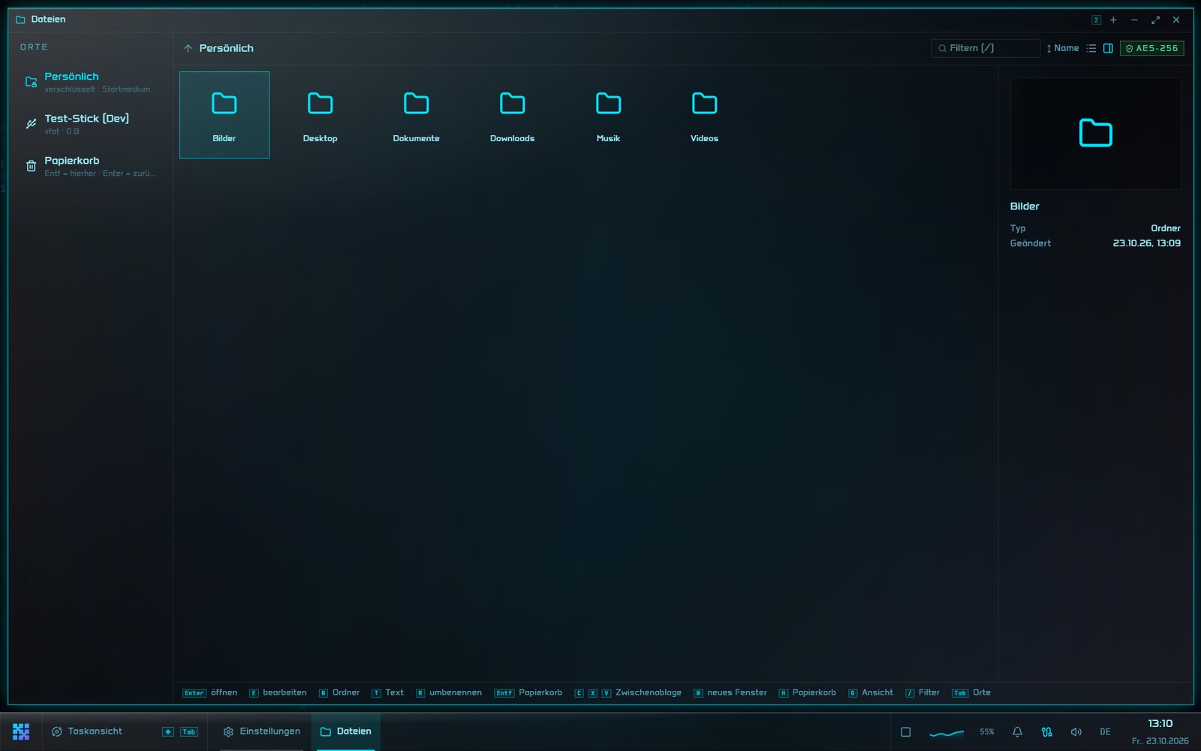The image size is (1201, 751).
Task: Click the 'Ordner' type value in details
Action: pos(1166,228)
